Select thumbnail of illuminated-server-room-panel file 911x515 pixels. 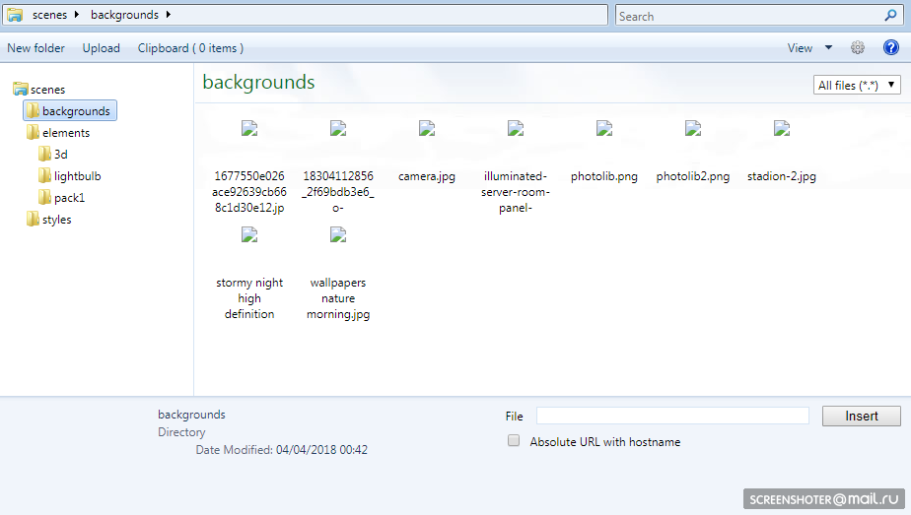[516, 128]
